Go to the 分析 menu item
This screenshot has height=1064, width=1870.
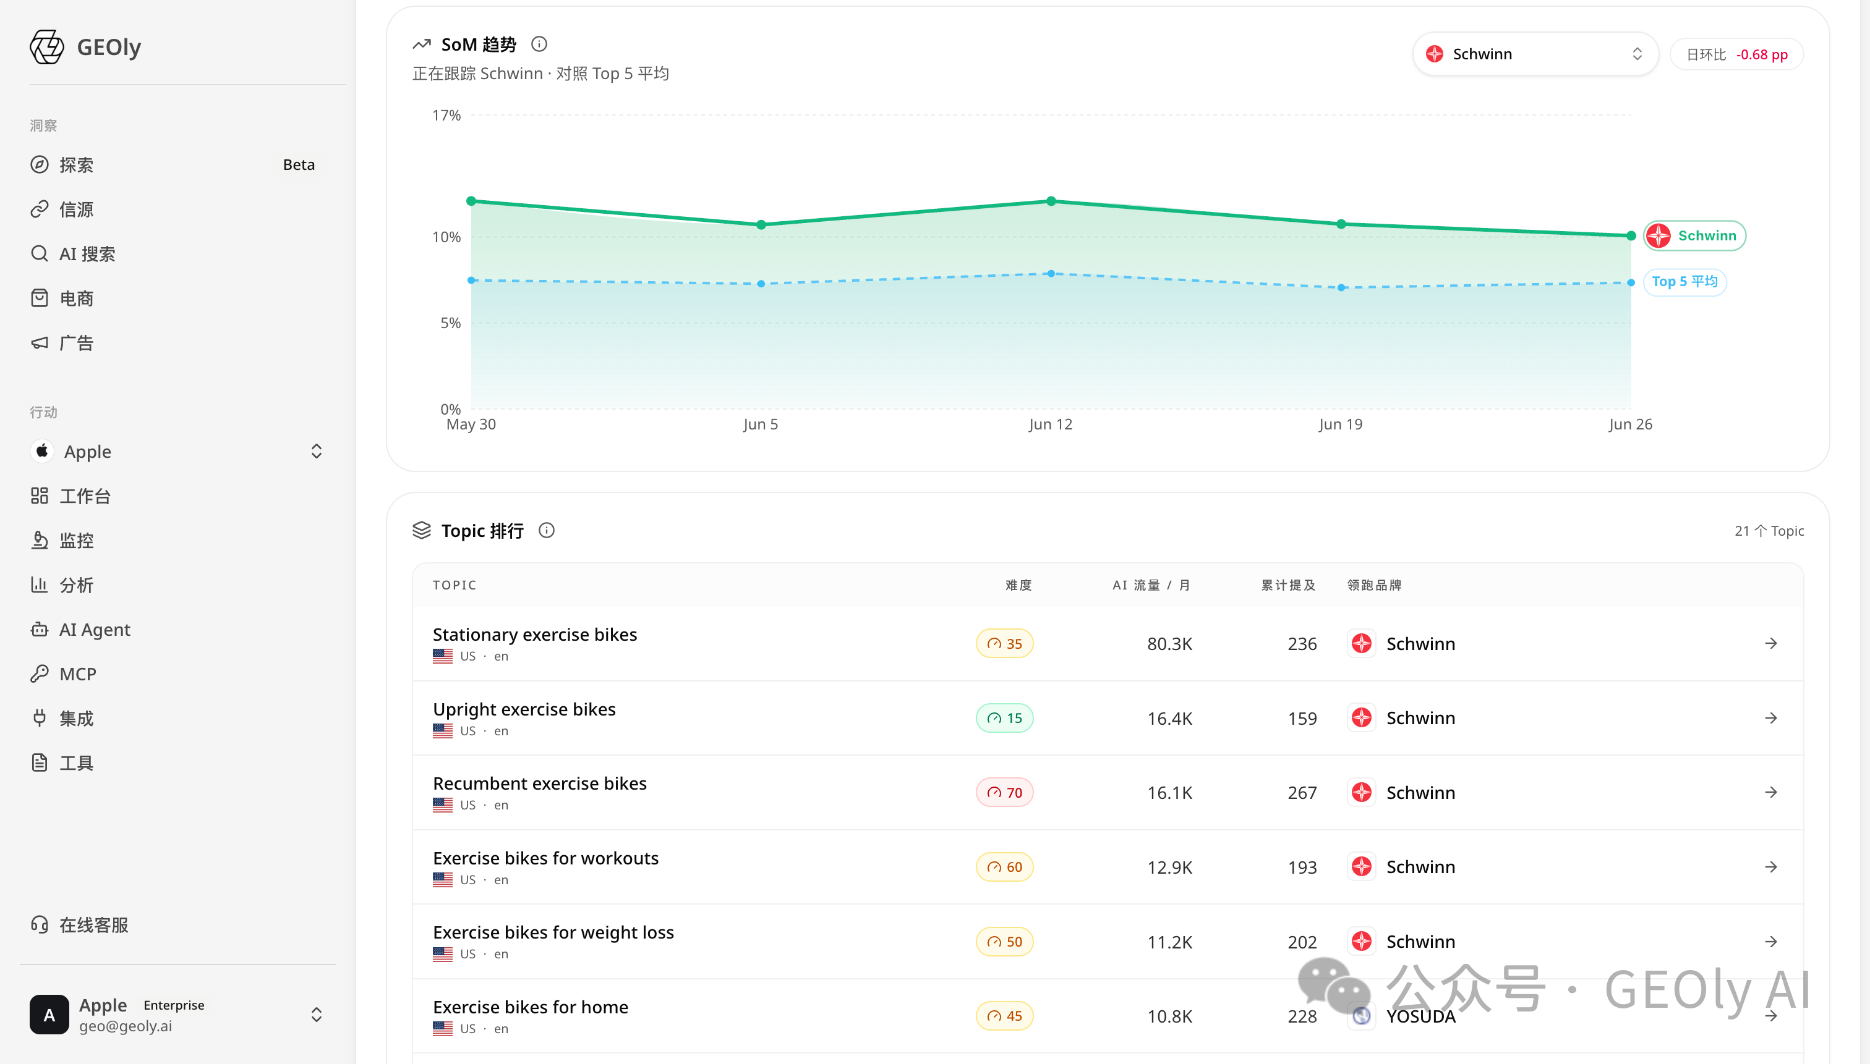coord(76,585)
